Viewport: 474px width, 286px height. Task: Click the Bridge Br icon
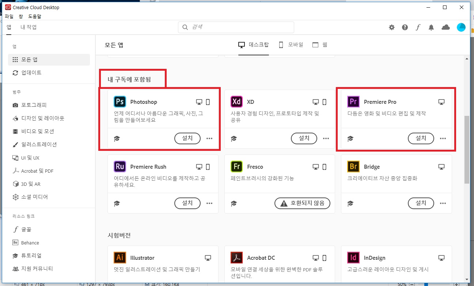(x=353, y=166)
